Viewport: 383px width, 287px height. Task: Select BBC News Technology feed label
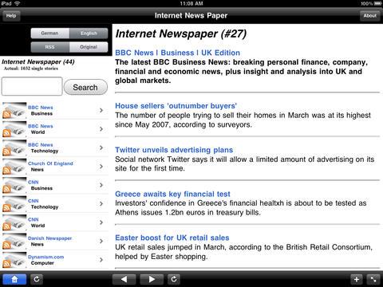(x=43, y=147)
